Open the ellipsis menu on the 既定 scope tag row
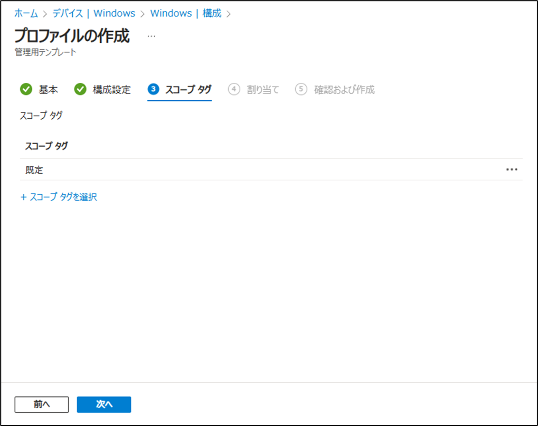The height and width of the screenshot is (426, 538). 511,169
